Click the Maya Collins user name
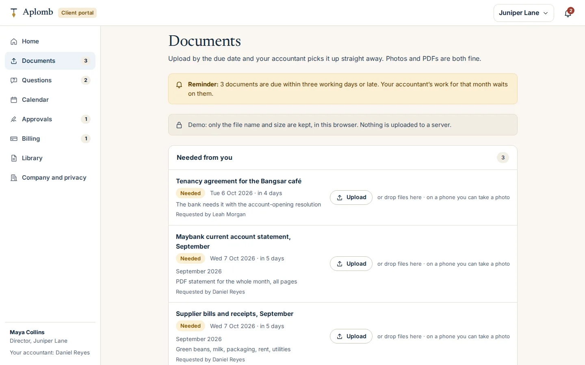 [27, 332]
